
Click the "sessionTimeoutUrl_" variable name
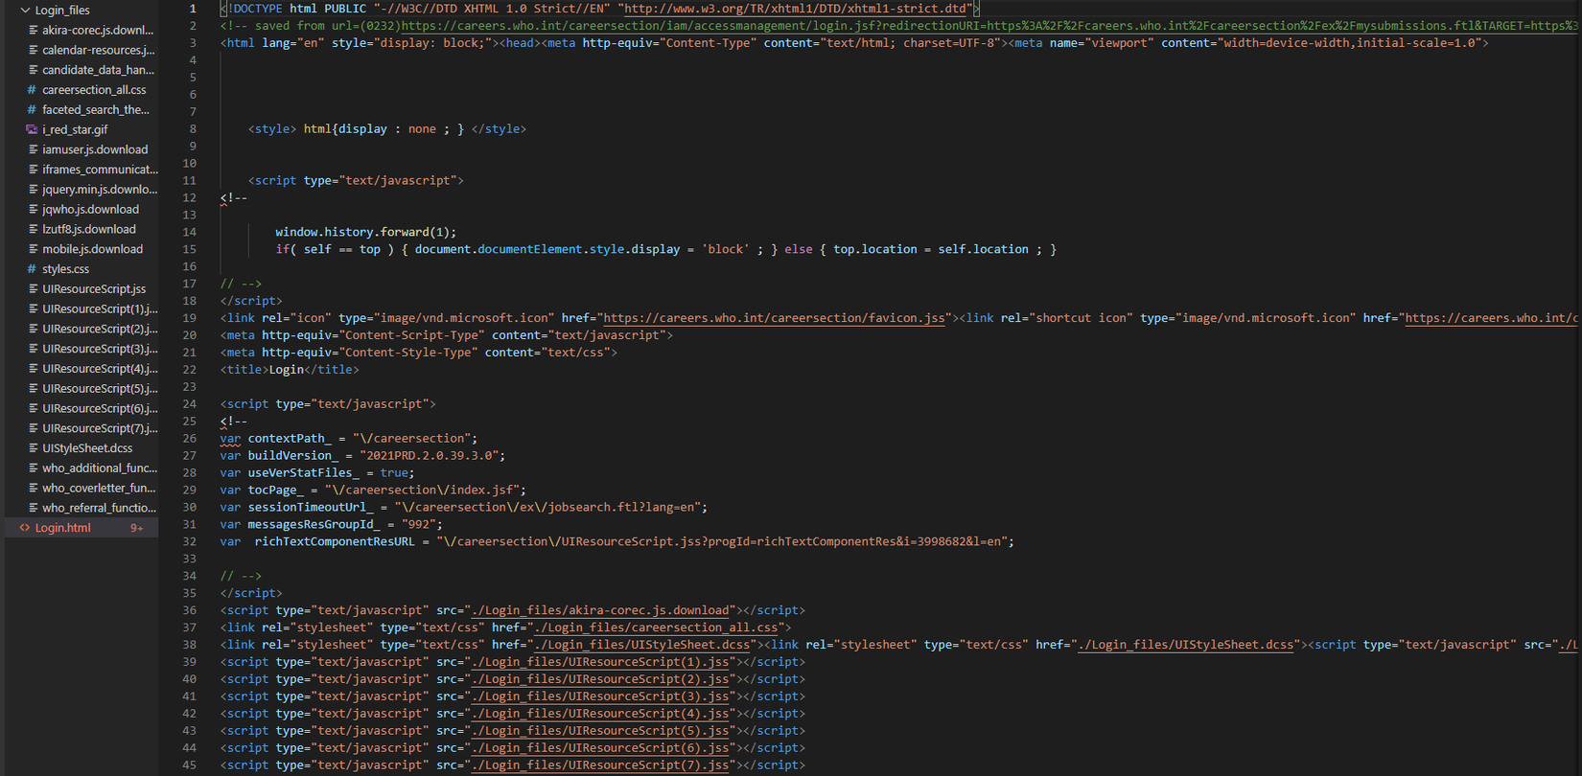point(311,508)
